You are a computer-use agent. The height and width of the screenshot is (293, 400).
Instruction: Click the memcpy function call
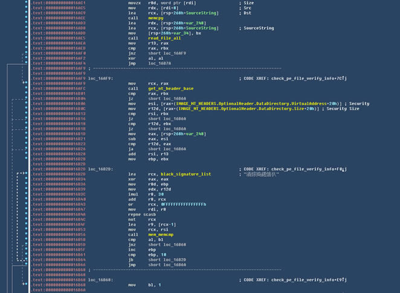point(156,18)
